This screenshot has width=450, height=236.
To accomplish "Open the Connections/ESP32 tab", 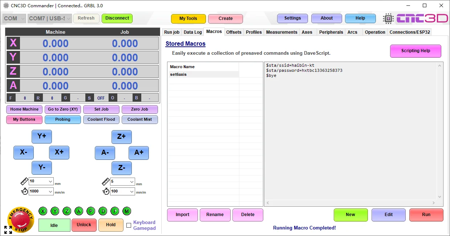I will pyautogui.click(x=410, y=32).
